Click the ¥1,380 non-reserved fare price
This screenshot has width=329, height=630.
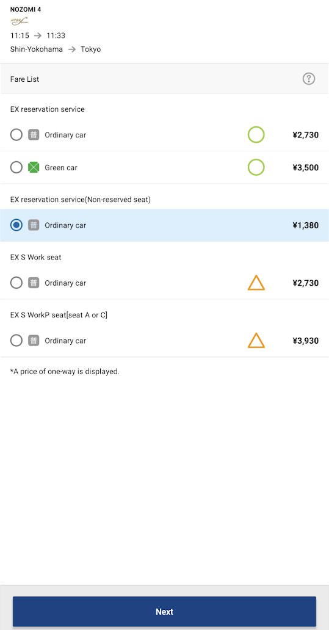tap(306, 225)
